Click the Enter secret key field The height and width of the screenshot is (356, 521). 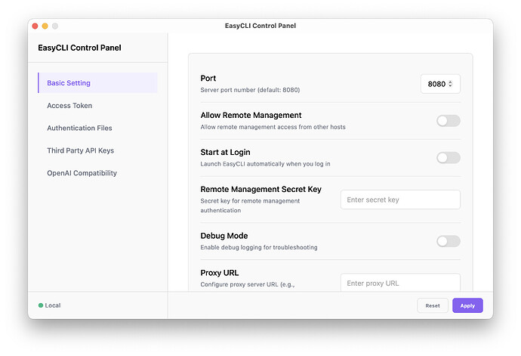pyautogui.click(x=400, y=200)
